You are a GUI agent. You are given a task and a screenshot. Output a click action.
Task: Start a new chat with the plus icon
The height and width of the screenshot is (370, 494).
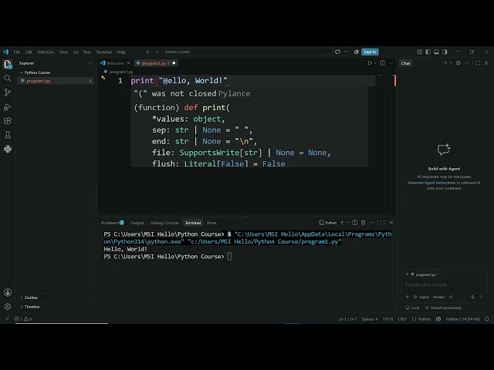click(445, 63)
